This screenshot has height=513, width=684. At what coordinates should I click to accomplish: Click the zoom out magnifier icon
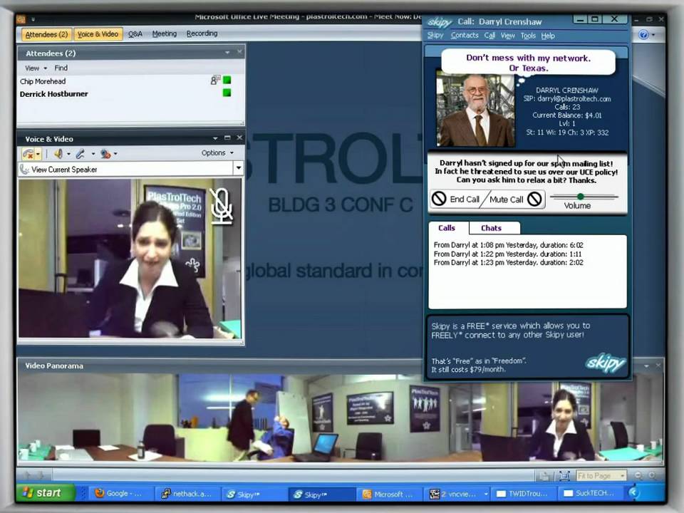(638, 475)
